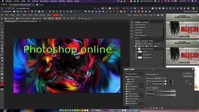Click the search magnifier next to Account
Screen dimensions: 199x112
pos(62,15)
